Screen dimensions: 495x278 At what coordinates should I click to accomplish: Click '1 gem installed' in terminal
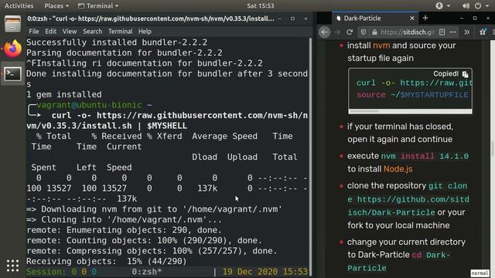pyautogui.click(x=64, y=94)
